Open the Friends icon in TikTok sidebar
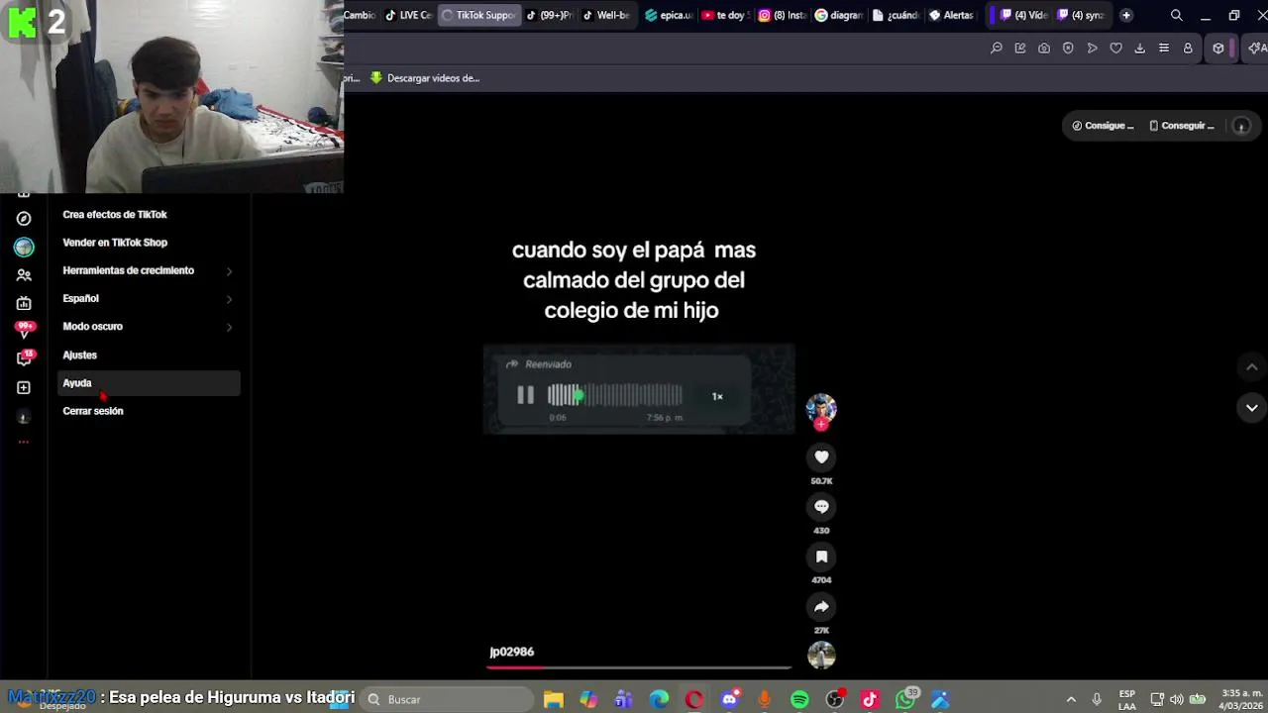The width and height of the screenshot is (1268, 713). pyautogui.click(x=24, y=275)
